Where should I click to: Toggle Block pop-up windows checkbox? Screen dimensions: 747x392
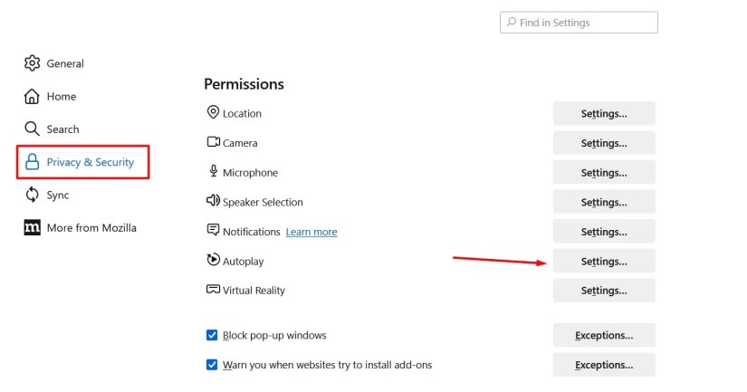tap(212, 335)
